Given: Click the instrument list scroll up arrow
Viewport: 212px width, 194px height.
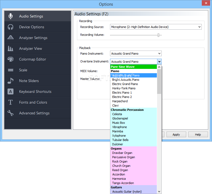Looking at the screenshot, I should [159, 67].
